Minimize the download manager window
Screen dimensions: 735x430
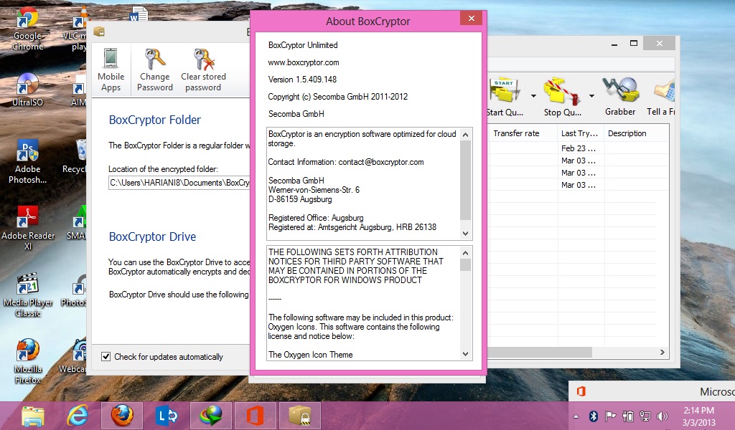[x=614, y=44]
